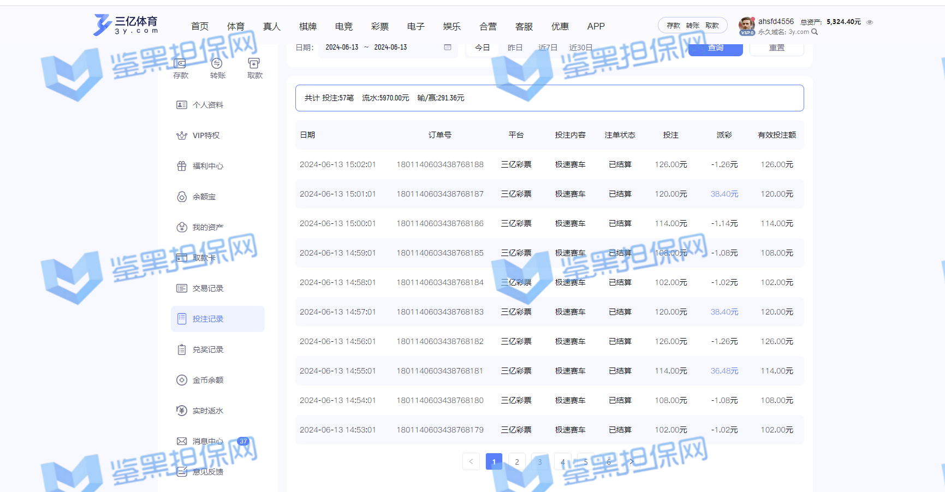Click the user avatar picture
Viewport: 945px width, 492px height.
click(746, 25)
